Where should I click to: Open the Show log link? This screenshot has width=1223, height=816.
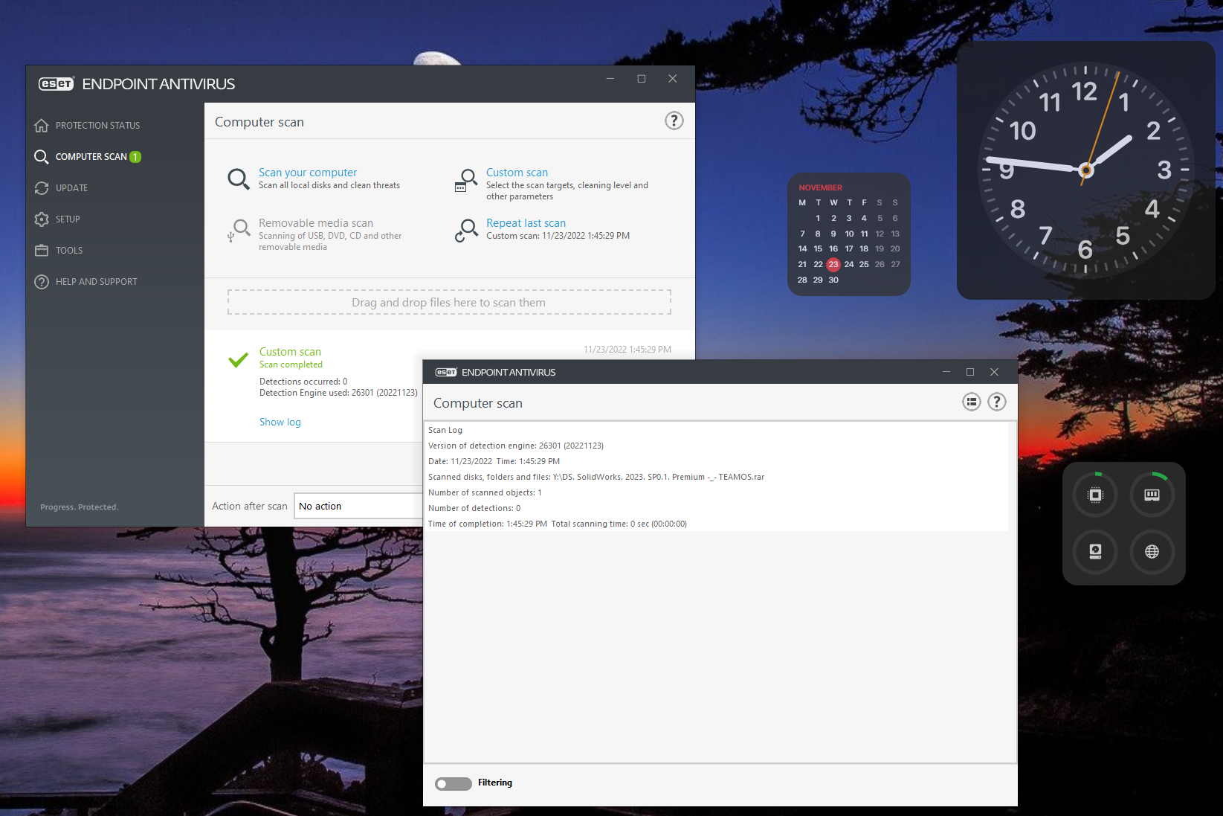[280, 423]
